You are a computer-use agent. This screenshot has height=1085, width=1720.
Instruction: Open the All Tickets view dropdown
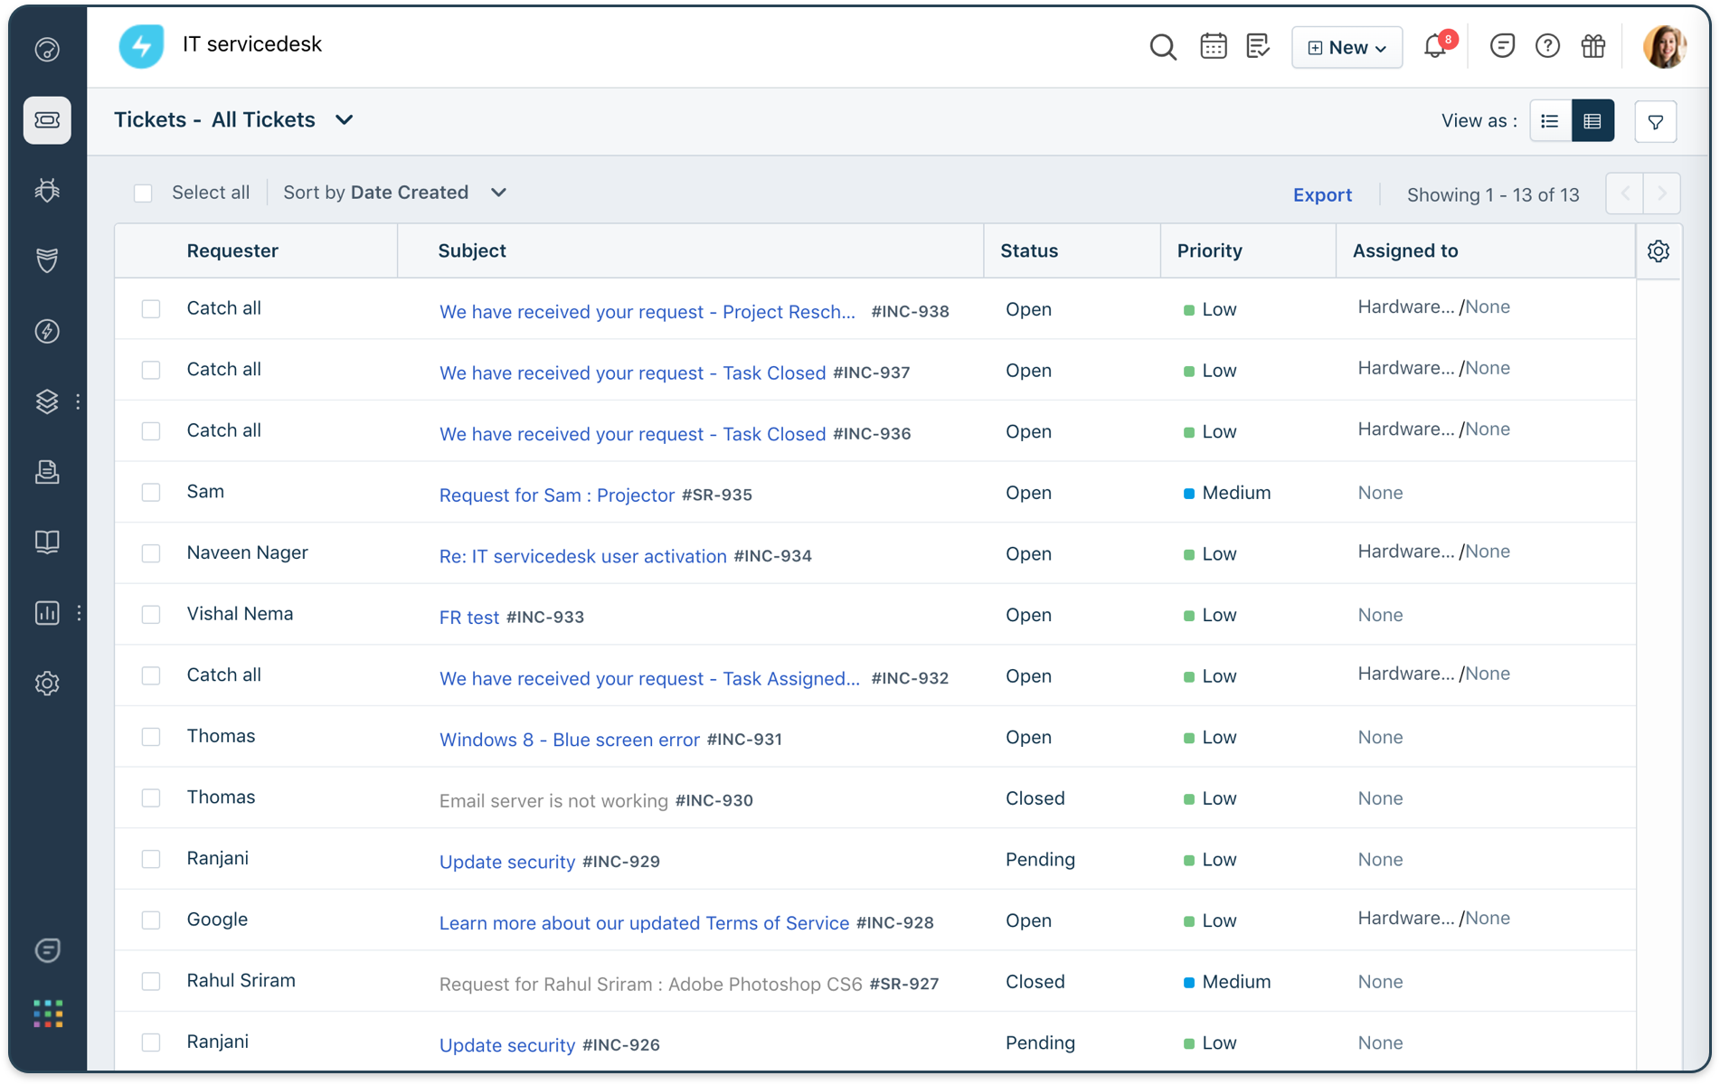(x=345, y=119)
